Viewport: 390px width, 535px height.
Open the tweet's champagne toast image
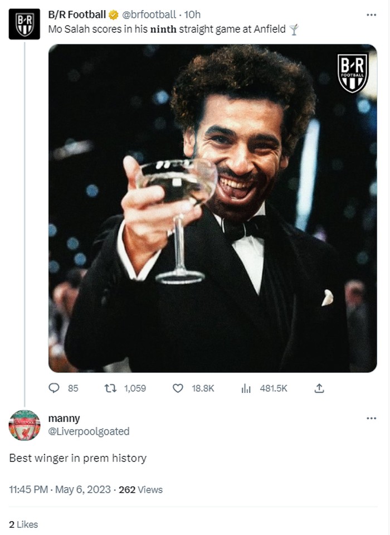click(212, 208)
